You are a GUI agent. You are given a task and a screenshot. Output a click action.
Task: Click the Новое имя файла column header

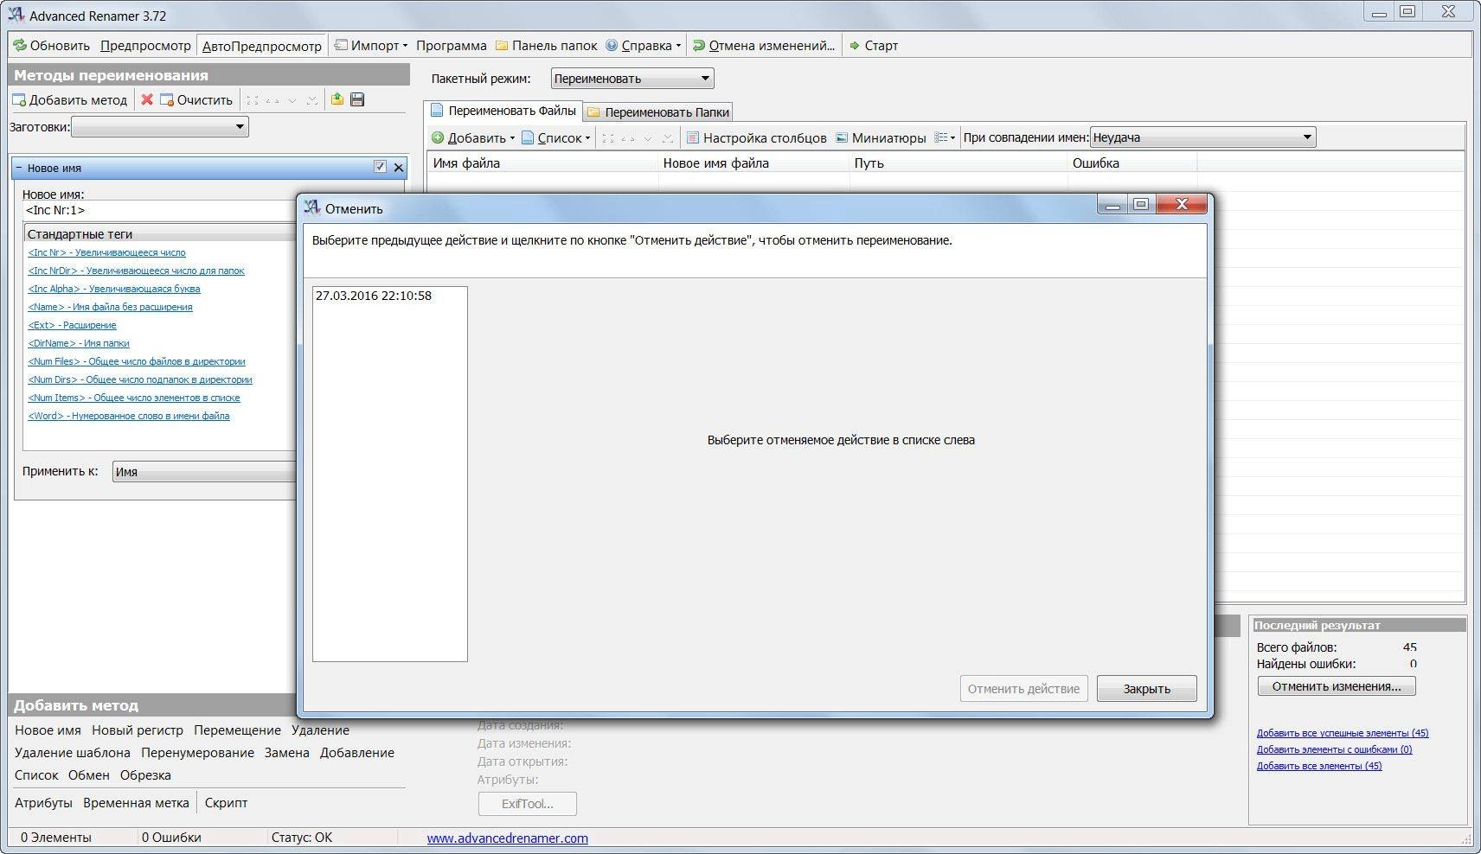754,163
